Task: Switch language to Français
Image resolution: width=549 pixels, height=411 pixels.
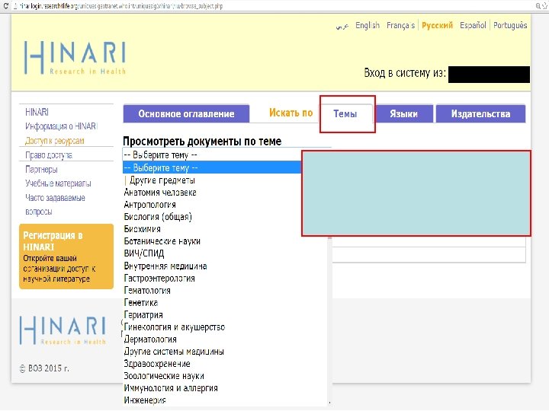Action: pyautogui.click(x=400, y=26)
